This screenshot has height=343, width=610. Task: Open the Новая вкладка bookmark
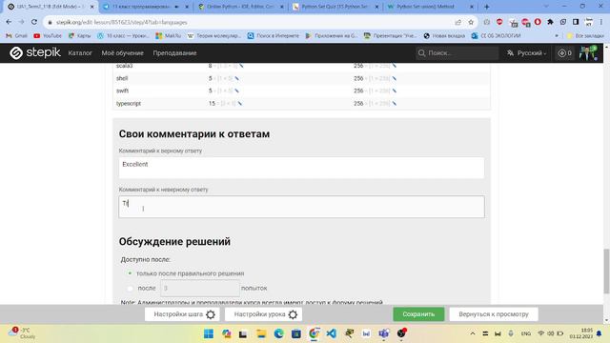point(444,36)
